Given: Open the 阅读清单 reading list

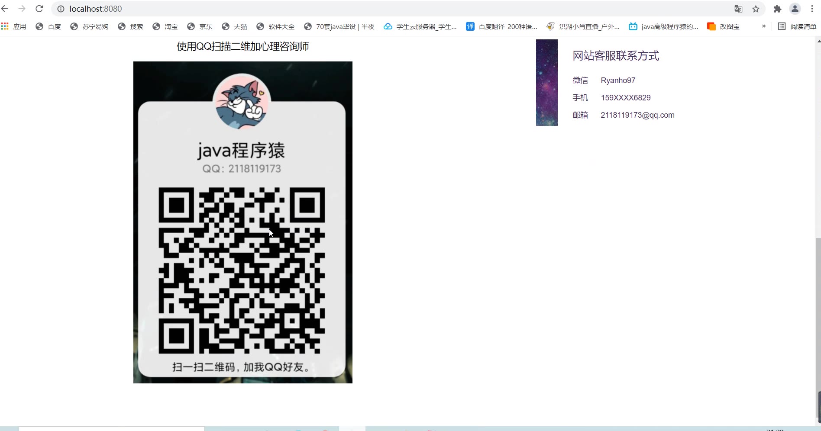Looking at the screenshot, I should [797, 26].
